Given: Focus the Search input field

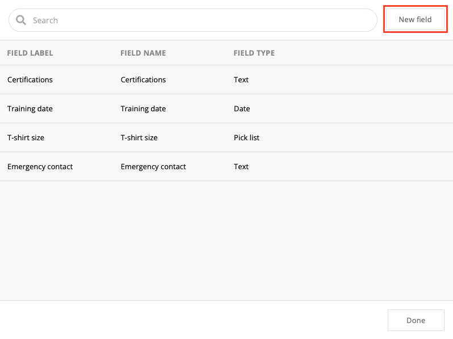Looking at the screenshot, I should (199, 20).
